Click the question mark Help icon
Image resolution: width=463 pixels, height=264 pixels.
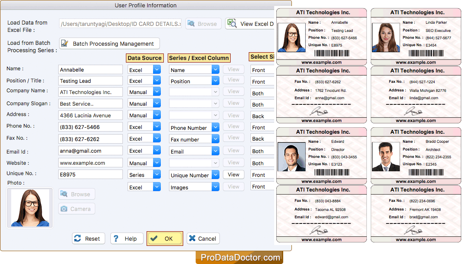[116, 238]
